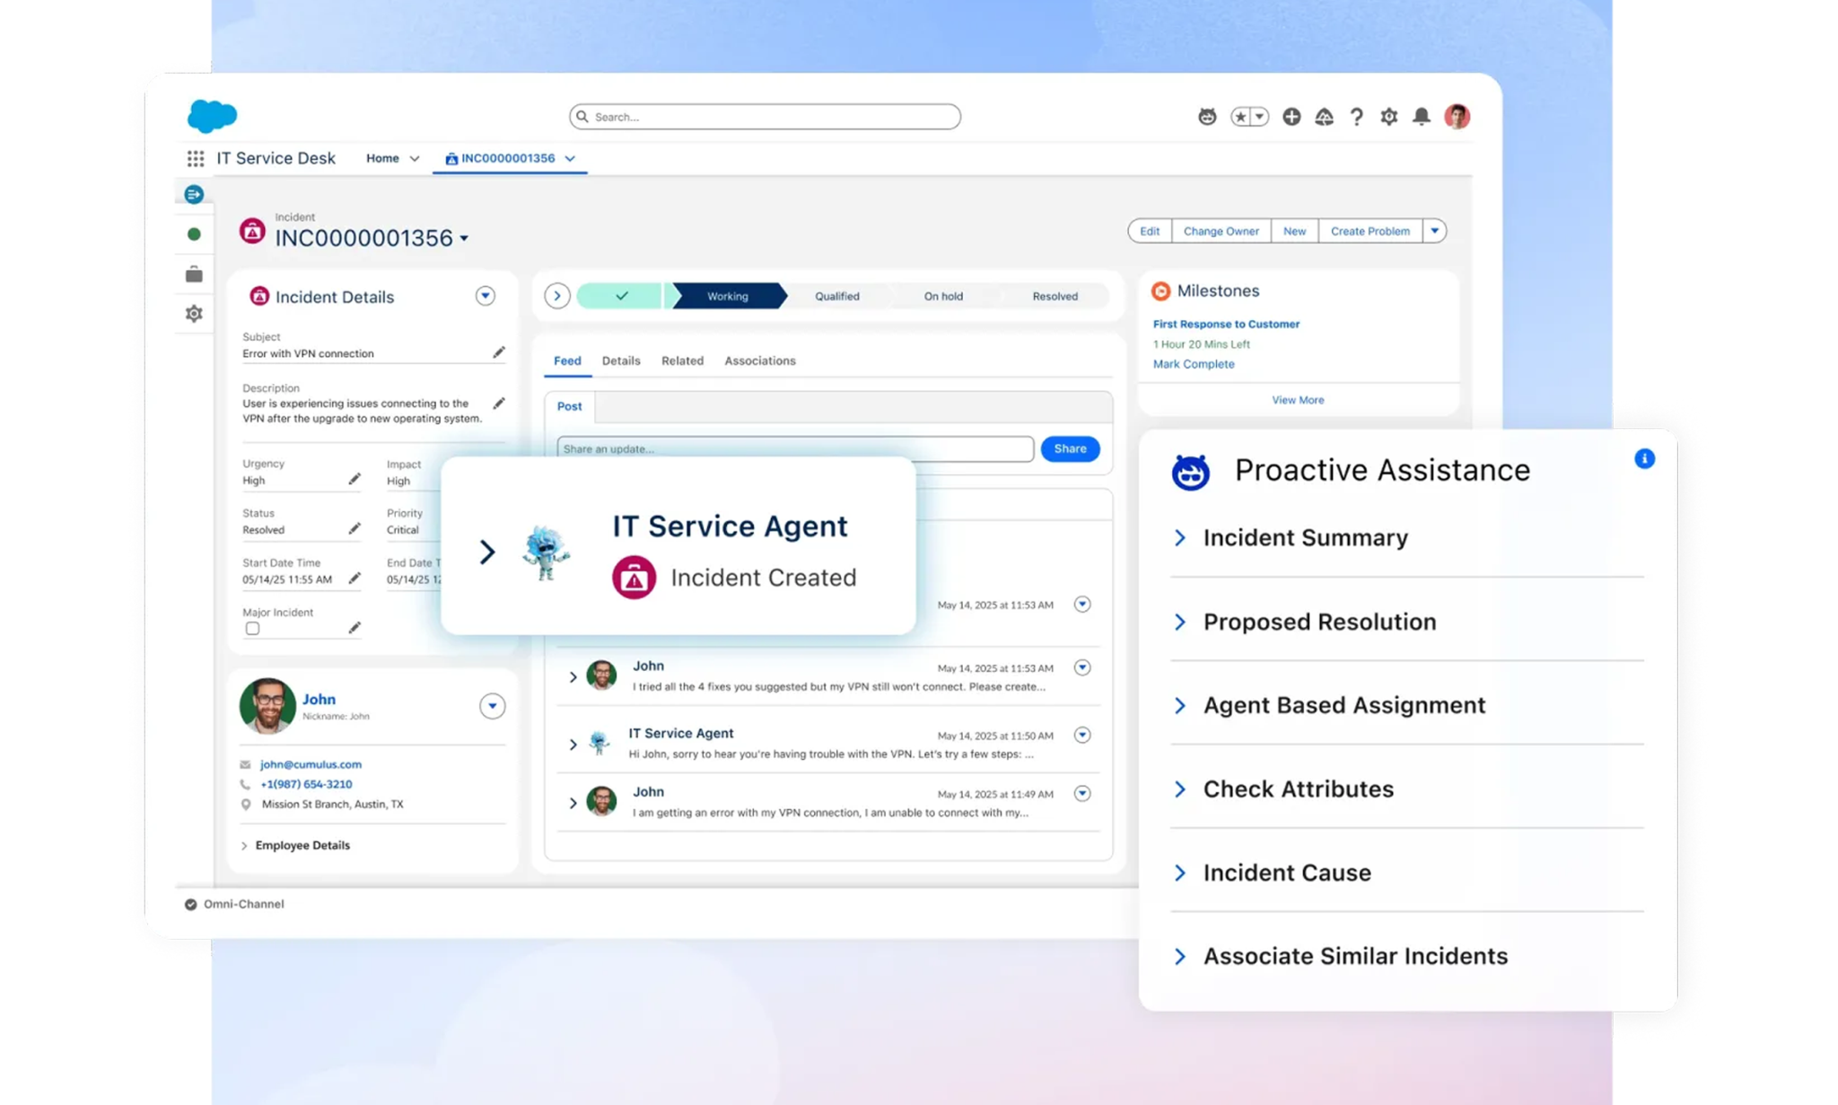Click the New button
This screenshot has width=1838, height=1105.
pyautogui.click(x=1294, y=231)
